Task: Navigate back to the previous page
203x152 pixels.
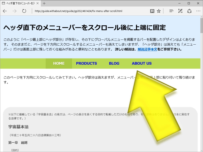Action: coord(5,11)
